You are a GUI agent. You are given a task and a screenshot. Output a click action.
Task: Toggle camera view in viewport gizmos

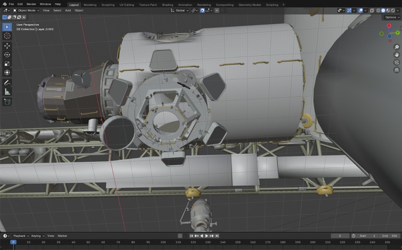(x=397, y=62)
